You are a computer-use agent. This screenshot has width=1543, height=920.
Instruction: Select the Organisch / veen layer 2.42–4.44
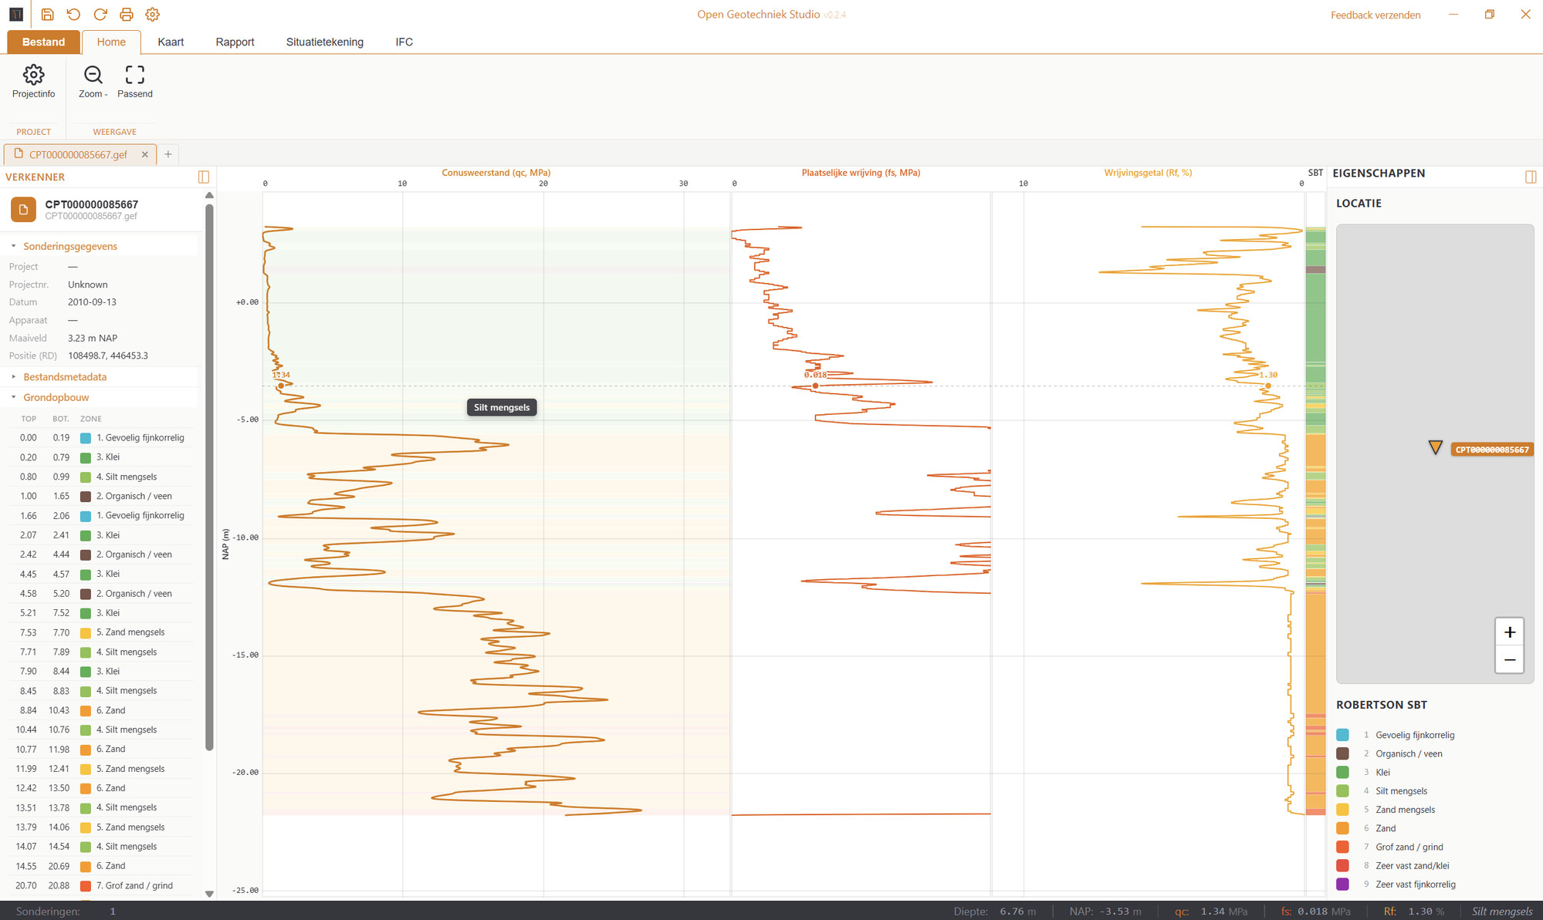(101, 554)
